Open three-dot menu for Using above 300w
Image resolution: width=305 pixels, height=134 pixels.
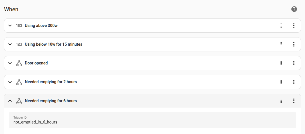tap(294, 26)
